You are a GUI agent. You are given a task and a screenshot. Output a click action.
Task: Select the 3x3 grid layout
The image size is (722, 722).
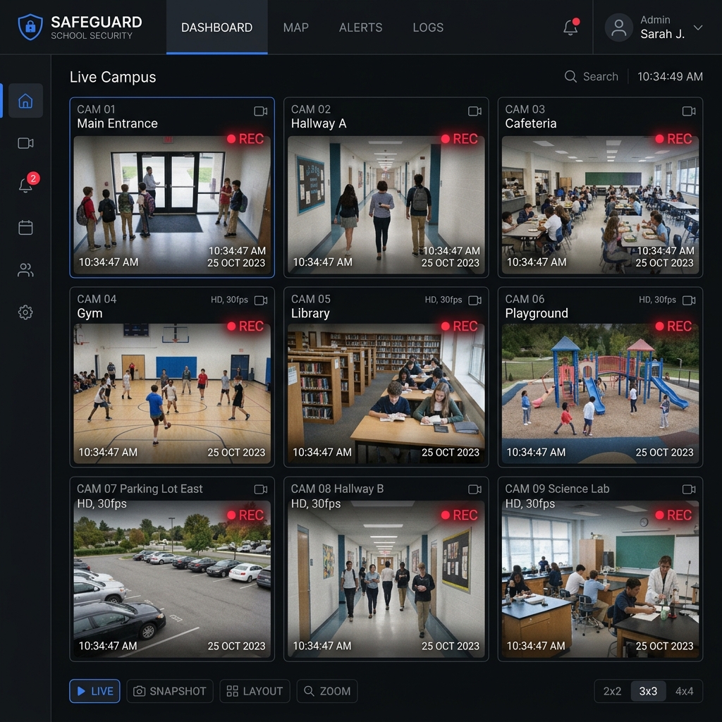(x=648, y=691)
